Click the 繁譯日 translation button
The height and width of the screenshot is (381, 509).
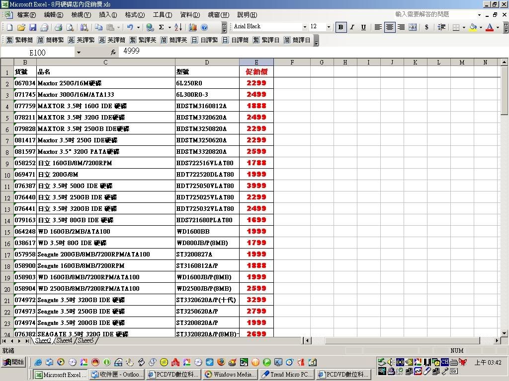(266, 40)
